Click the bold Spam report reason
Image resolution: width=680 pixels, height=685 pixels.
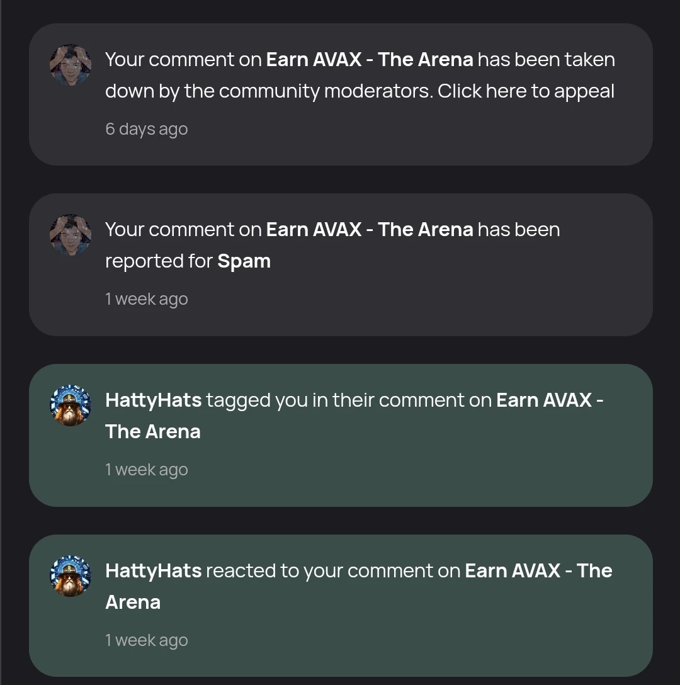(x=244, y=261)
